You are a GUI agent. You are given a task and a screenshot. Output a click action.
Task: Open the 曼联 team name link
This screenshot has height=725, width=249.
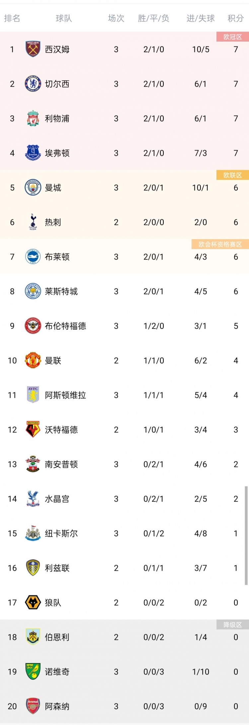[54, 361]
